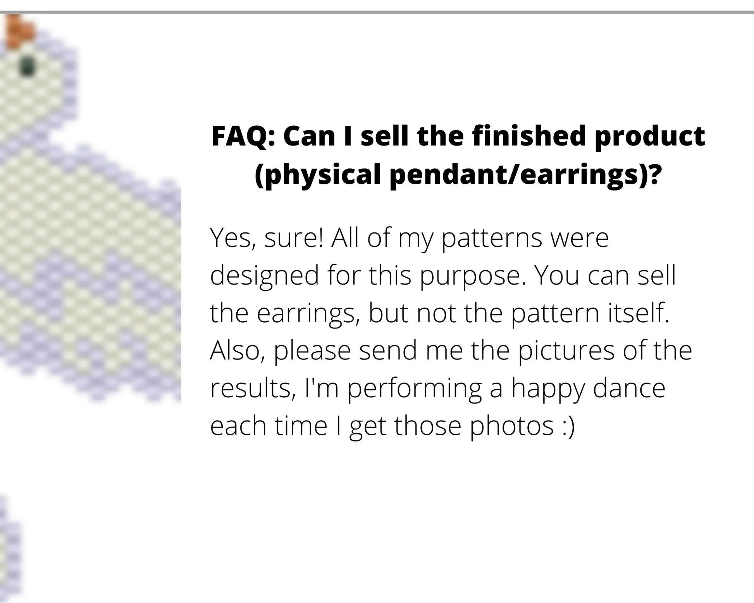Click the smiley face after 'photos'

tap(567, 426)
